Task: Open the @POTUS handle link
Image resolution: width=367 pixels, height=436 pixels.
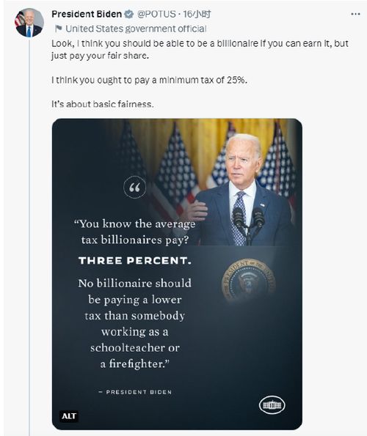Action: click(x=156, y=14)
